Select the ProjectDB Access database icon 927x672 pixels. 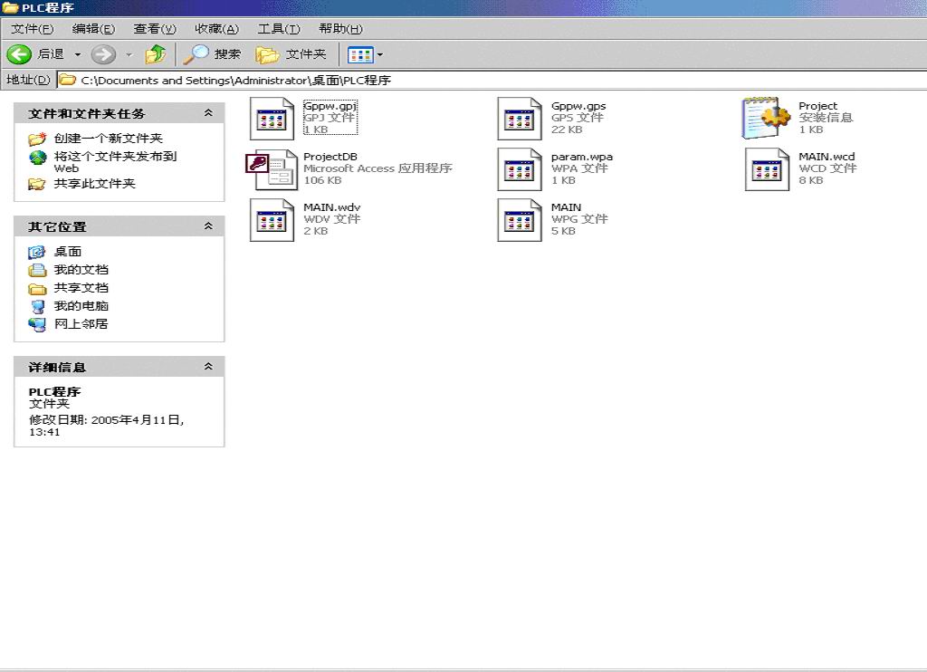coord(272,169)
